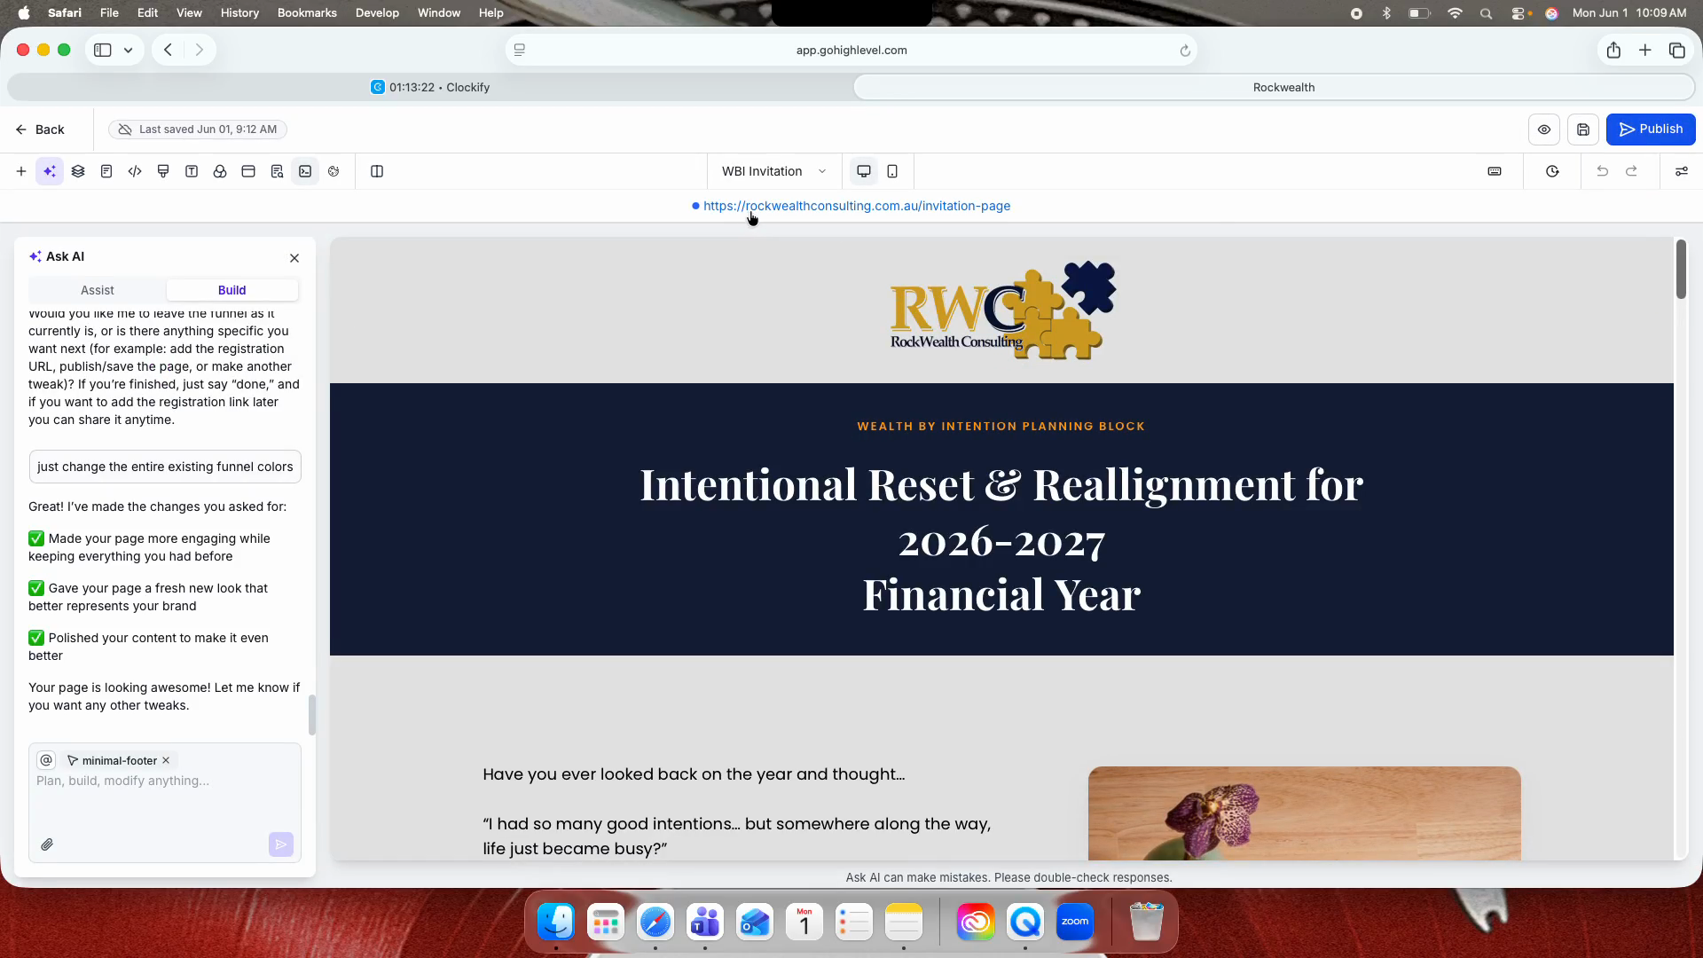Viewport: 1703px width, 958px height.
Task: Click the page canvas vertical scrollbar
Action: [1681, 270]
